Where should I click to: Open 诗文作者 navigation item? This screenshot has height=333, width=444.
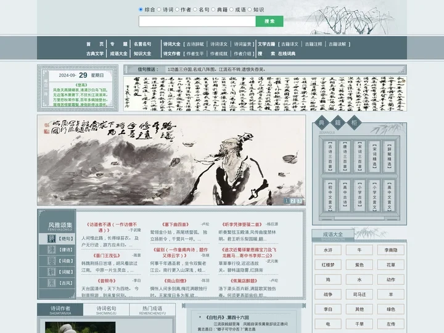coord(171,54)
